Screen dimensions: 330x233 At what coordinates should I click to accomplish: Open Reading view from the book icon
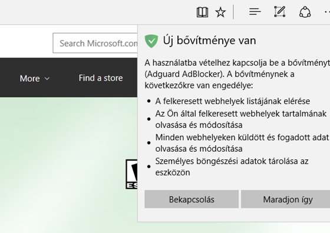coord(202,12)
